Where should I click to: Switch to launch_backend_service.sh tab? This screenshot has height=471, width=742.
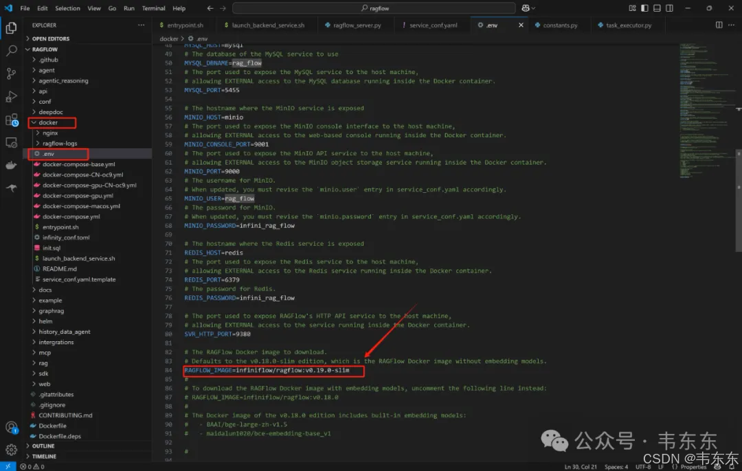click(267, 25)
